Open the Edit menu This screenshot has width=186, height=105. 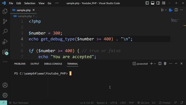(19, 3)
